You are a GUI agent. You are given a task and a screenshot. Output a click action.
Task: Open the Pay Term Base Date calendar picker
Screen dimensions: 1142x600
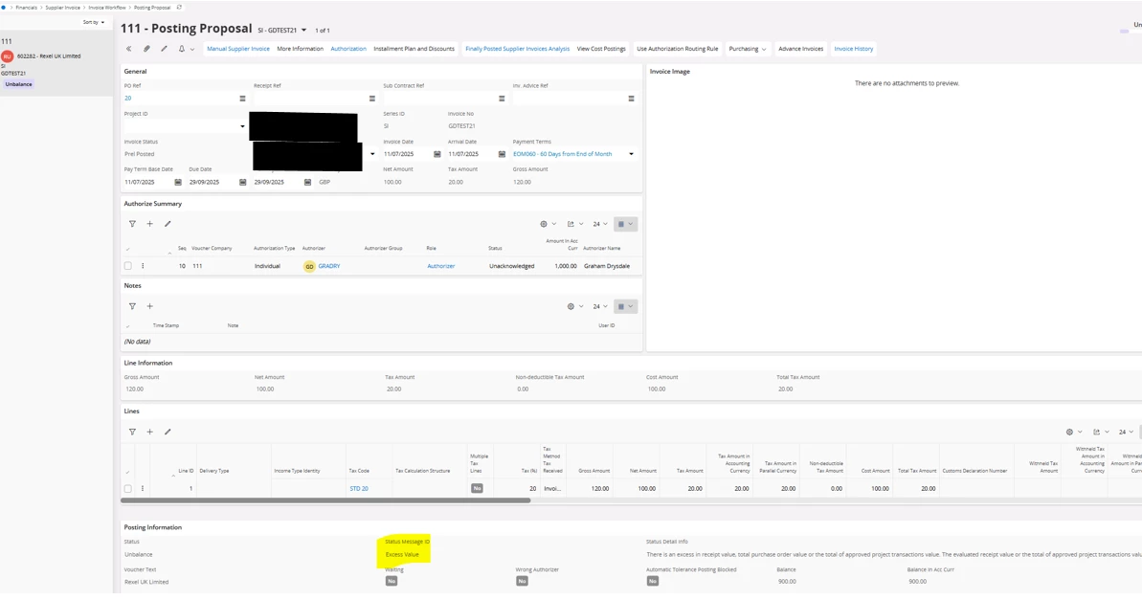coord(178,182)
